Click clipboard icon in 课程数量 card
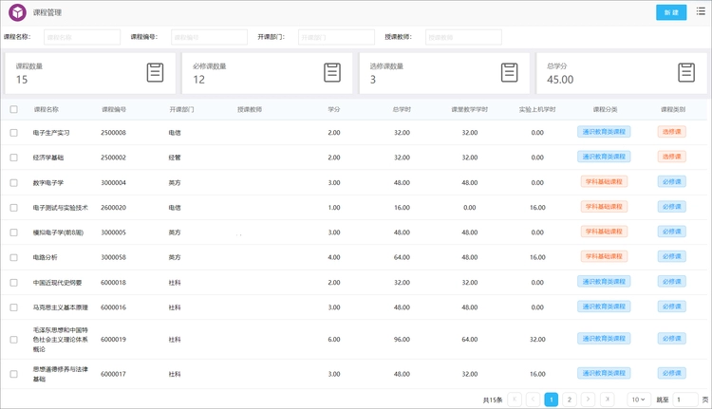Viewport: 712px width, 409px height. coord(155,72)
